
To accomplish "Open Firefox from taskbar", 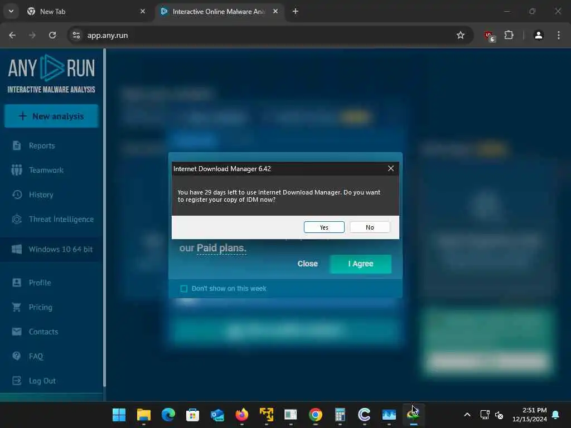I will click(x=241, y=415).
